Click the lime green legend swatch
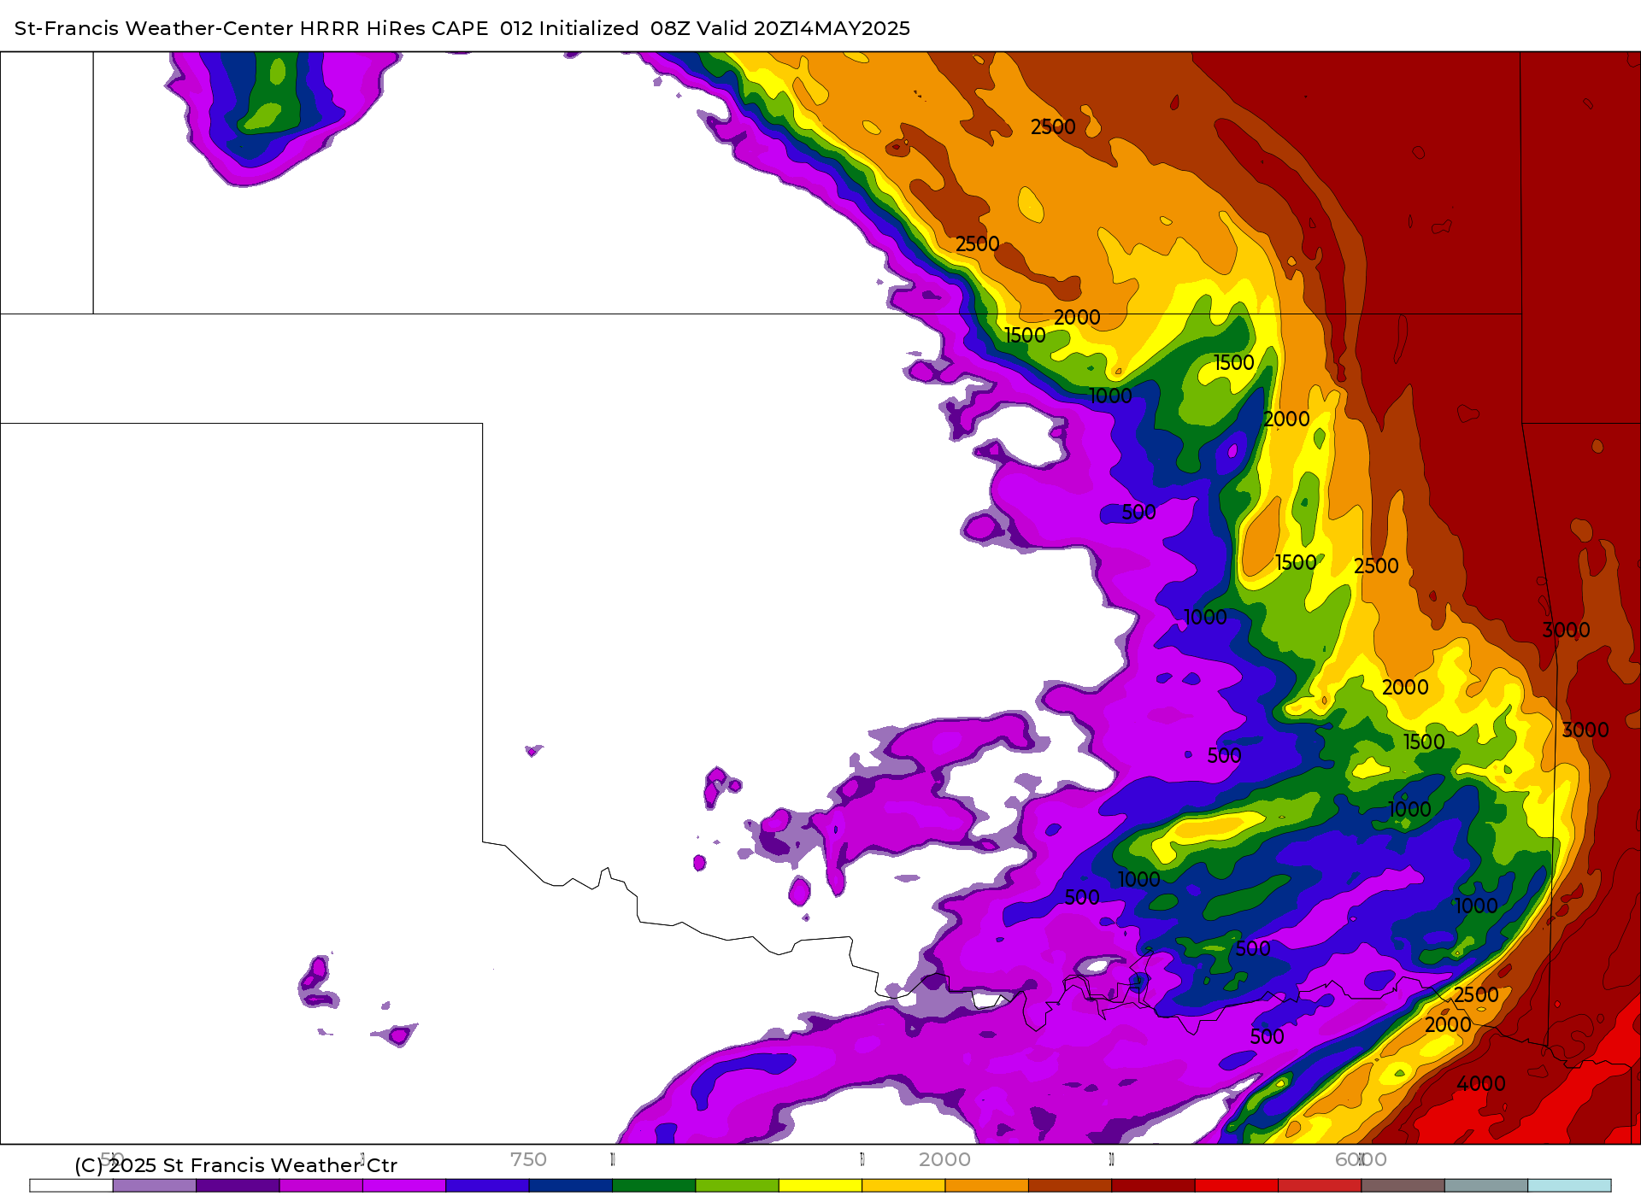This screenshot has height=1196, width=1641. 738,1186
